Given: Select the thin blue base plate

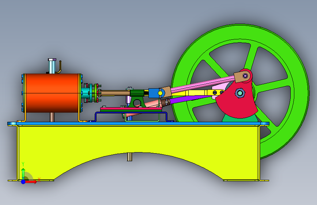Looking at the screenshot, I should click(138, 124).
